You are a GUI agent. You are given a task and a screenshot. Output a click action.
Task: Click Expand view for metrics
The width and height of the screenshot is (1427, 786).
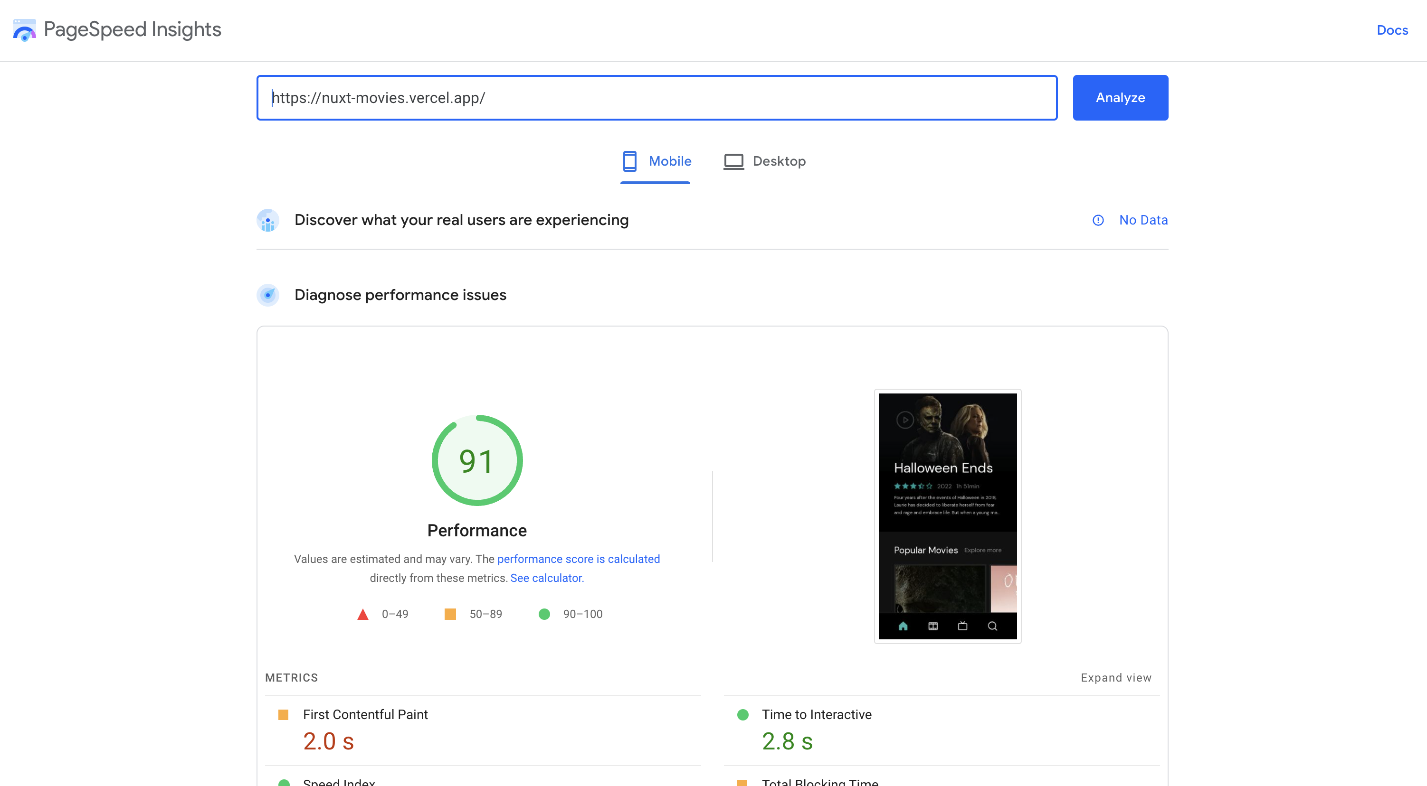point(1116,677)
